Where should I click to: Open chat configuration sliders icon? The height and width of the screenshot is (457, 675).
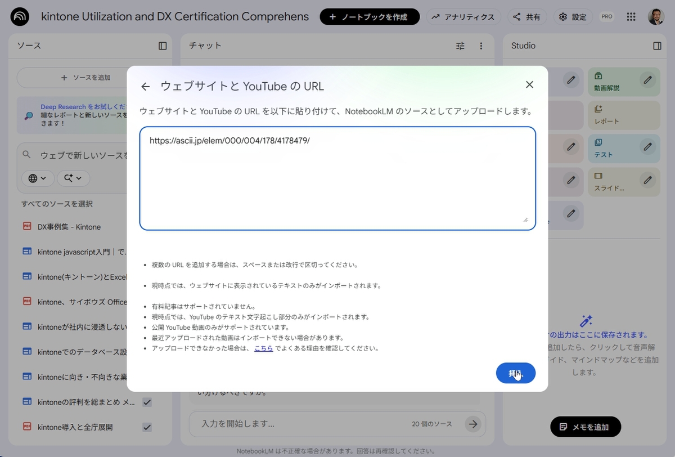pos(460,46)
